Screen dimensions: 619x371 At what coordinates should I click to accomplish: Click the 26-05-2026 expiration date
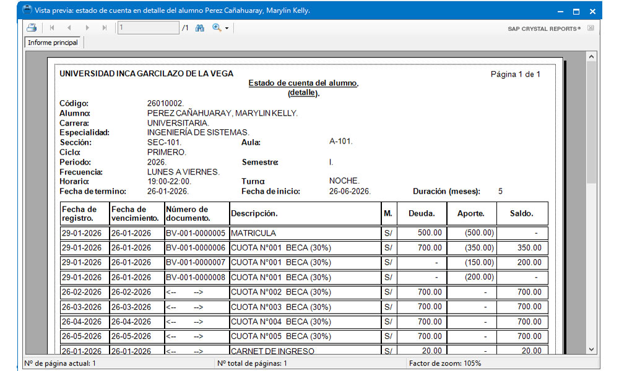click(131, 336)
